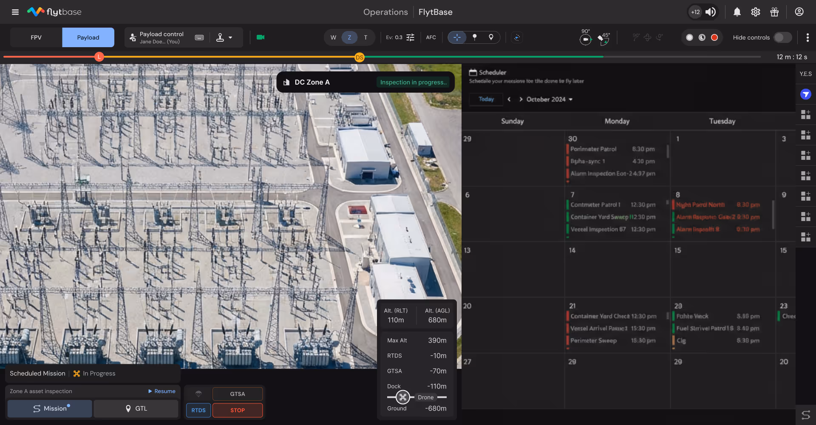Switch to Payload view tab
816x425 pixels.
point(88,37)
